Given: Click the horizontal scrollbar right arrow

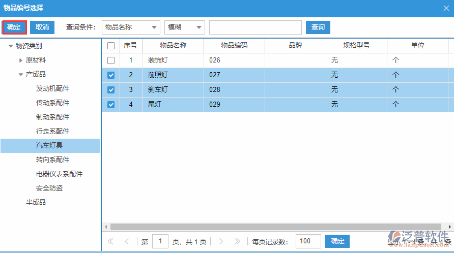Looking at the screenshot, I should pyautogui.click(x=449, y=227).
